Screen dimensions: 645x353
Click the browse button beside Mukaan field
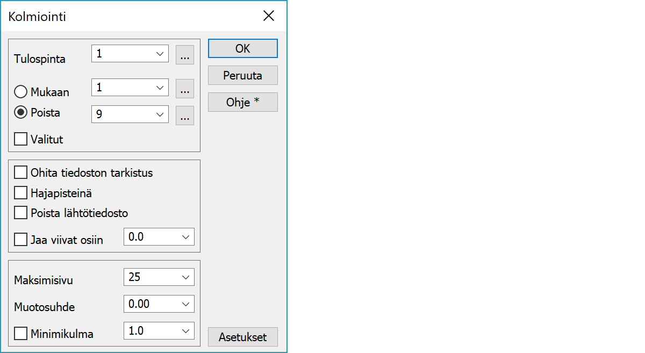(x=185, y=89)
